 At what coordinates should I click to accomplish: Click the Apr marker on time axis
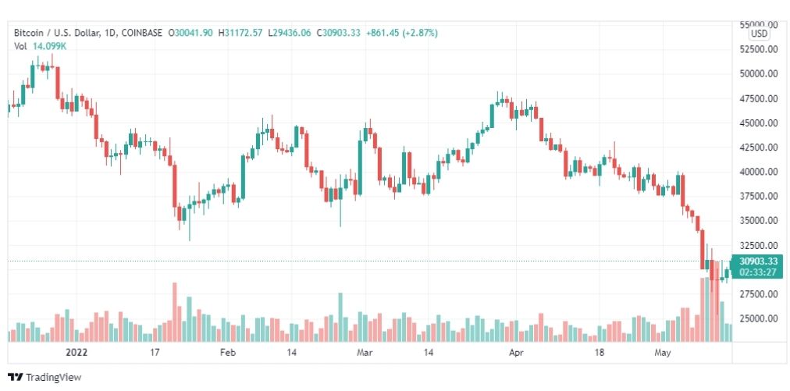pyautogui.click(x=517, y=353)
